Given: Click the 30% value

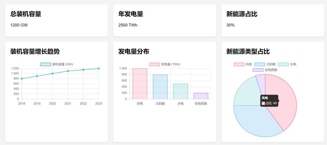Looking at the screenshot, I should (230, 25).
